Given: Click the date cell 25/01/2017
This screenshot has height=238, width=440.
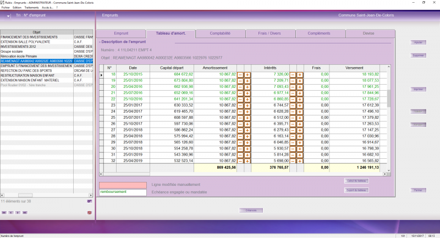Looking at the screenshot, I should tap(133, 106).
